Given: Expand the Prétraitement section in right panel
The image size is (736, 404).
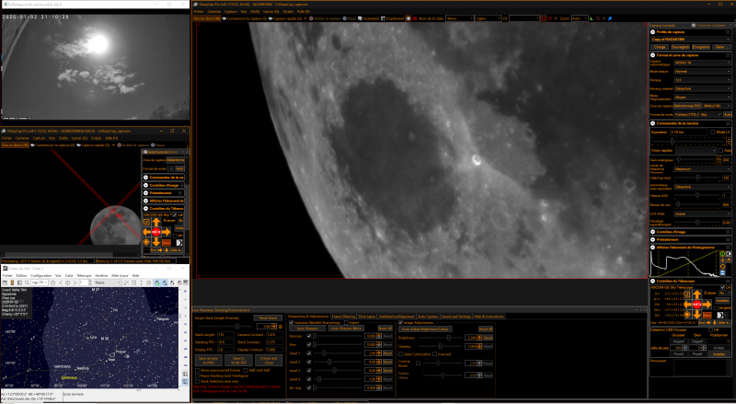Looking at the screenshot, I should click(652, 239).
